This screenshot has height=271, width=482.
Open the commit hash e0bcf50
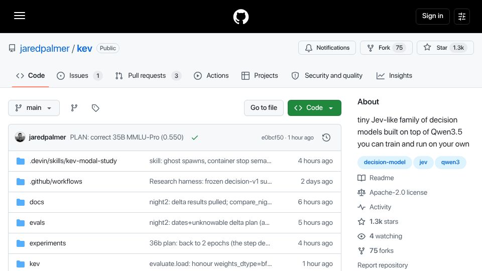[272, 138]
